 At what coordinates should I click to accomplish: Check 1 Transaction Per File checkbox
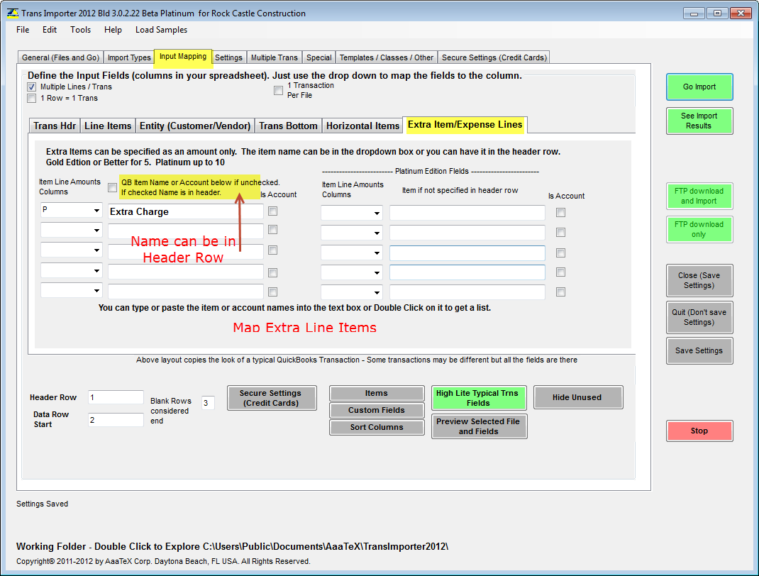click(x=278, y=91)
